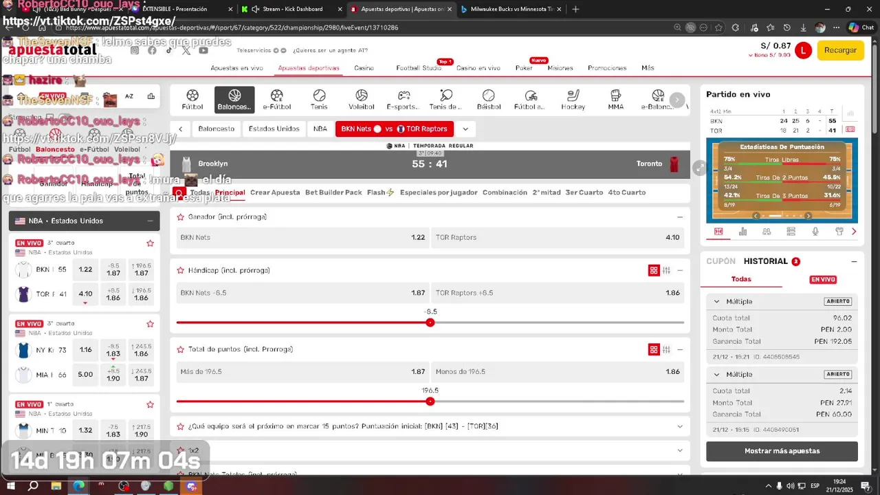Open the jersey icon tab in live panel
This screenshot has width=880, height=495.
pyautogui.click(x=839, y=232)
